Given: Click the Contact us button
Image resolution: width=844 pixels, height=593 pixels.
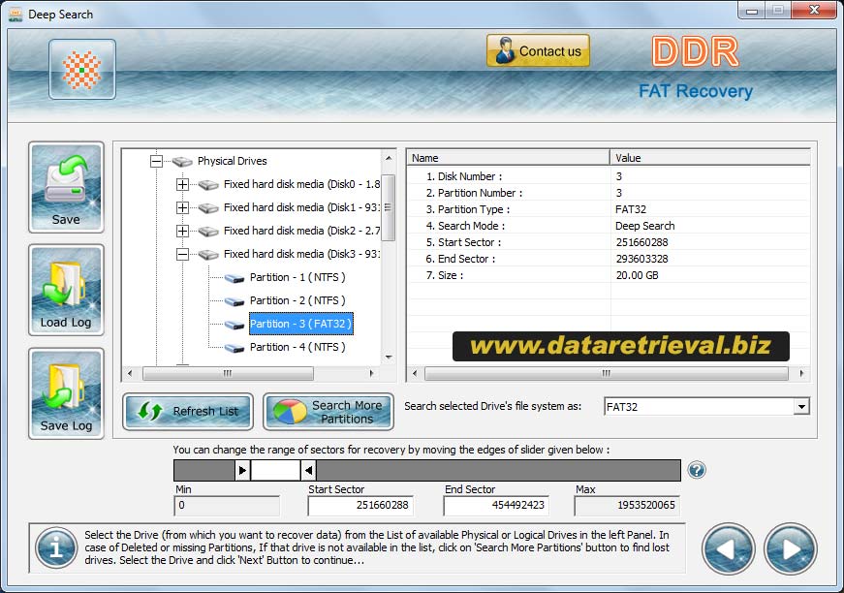Looking at the screenshot, I should (x=538, y=51).
